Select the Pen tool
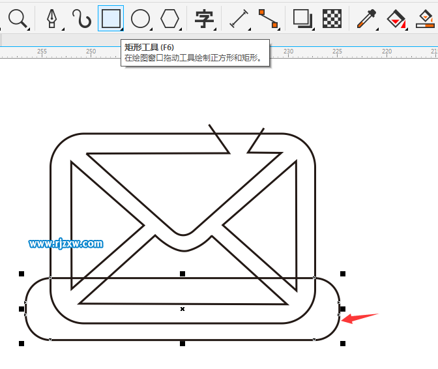Viewport: 438px width, 369px height. pyautogui.click(x=52, y=19)
